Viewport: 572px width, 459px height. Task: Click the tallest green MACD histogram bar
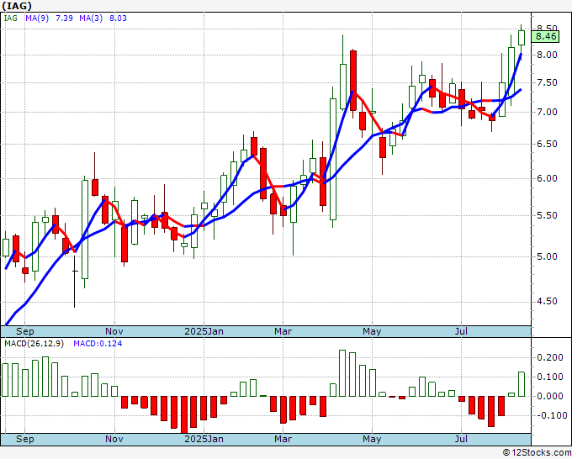click(x=342, y=373)
